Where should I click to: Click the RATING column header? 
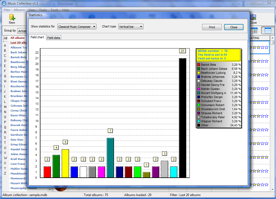click(260, 38)
